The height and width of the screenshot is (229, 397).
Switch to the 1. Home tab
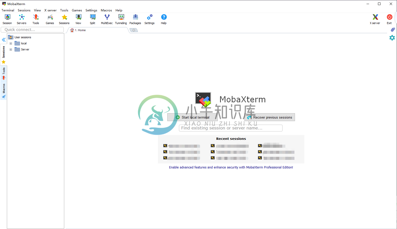coord(98,30)
